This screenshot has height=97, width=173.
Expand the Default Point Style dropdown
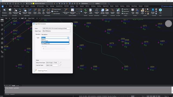pyautogui.click(x=58, y=63)
